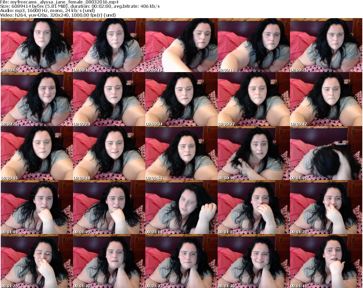Click the thumbnail at timestamp 00:00:05
Screen dimensions: 363x288
[37, 45]
